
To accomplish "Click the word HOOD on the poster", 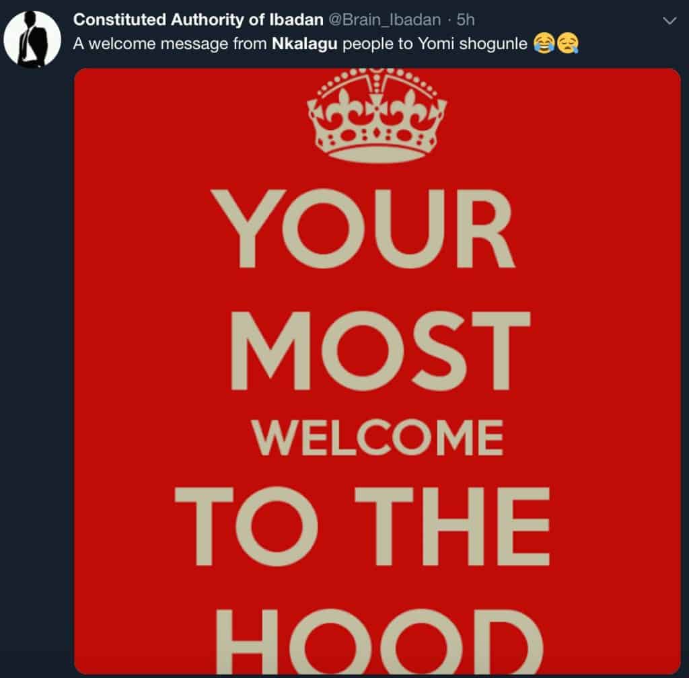I will [380, 642].
